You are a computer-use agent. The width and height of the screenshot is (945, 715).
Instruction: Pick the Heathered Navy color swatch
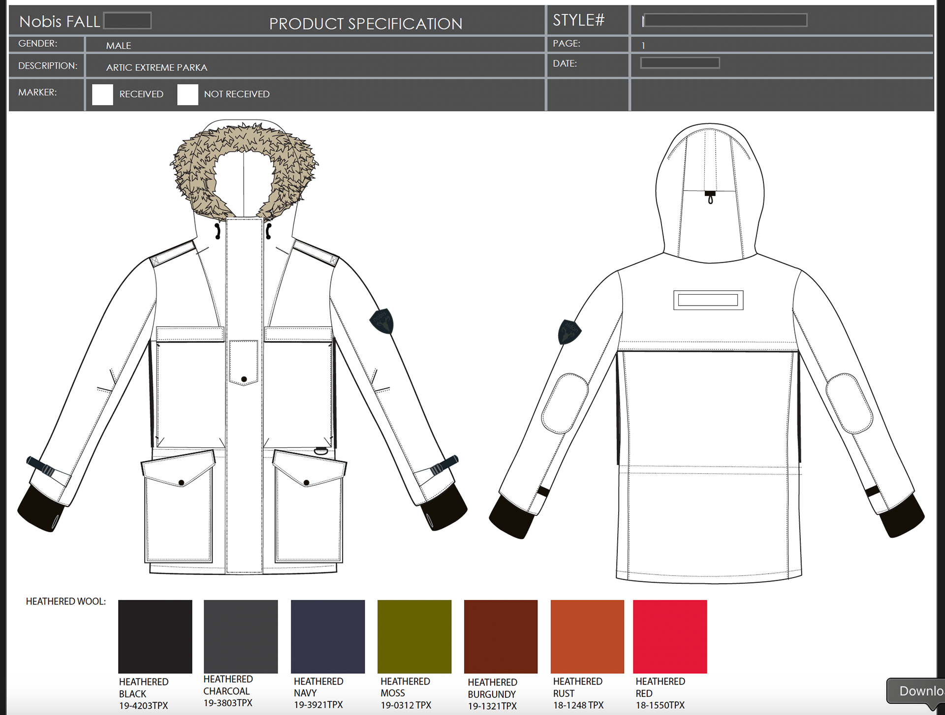[328, 636]
